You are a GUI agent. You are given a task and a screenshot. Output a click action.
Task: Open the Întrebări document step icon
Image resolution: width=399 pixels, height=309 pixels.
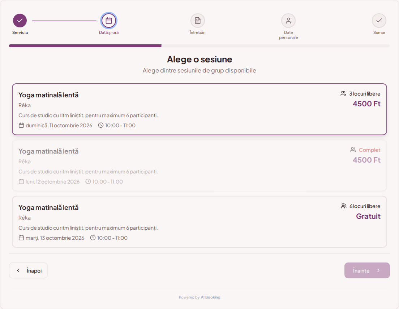(x=197, y=21)
